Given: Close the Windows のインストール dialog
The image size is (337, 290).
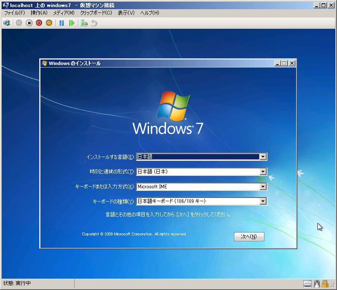Looking at the screenshot, I should pos(292,63).
